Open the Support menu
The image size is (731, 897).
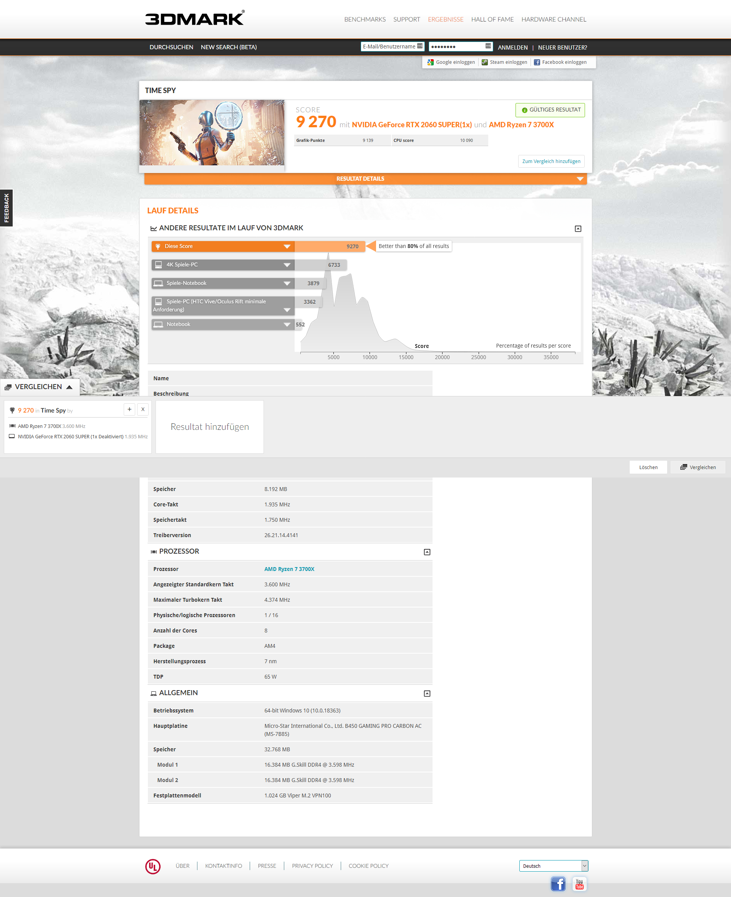click(406, 19)
